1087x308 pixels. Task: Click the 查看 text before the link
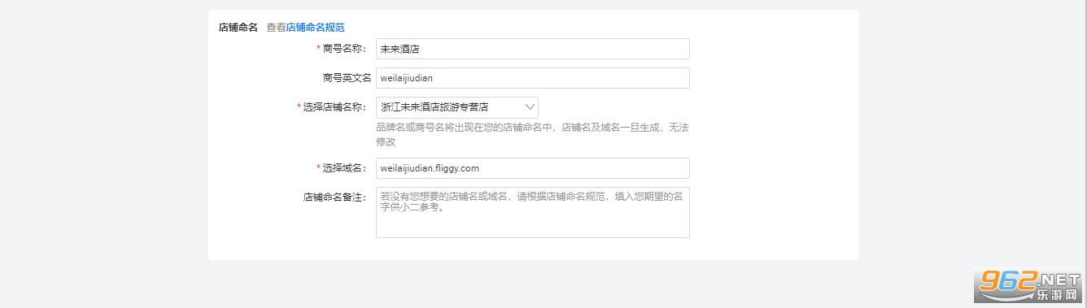click(x=276, y=28)
